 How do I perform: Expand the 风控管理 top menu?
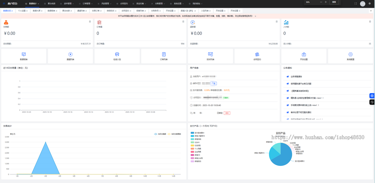(x=104, y=3)
